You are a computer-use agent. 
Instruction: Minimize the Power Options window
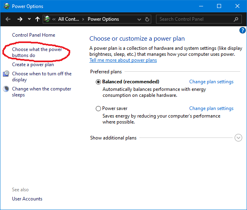pyautogui.click(x=201, y=6)
